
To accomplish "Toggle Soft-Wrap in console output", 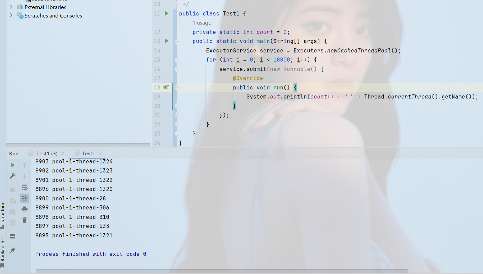I will click(x=25, y=187).
